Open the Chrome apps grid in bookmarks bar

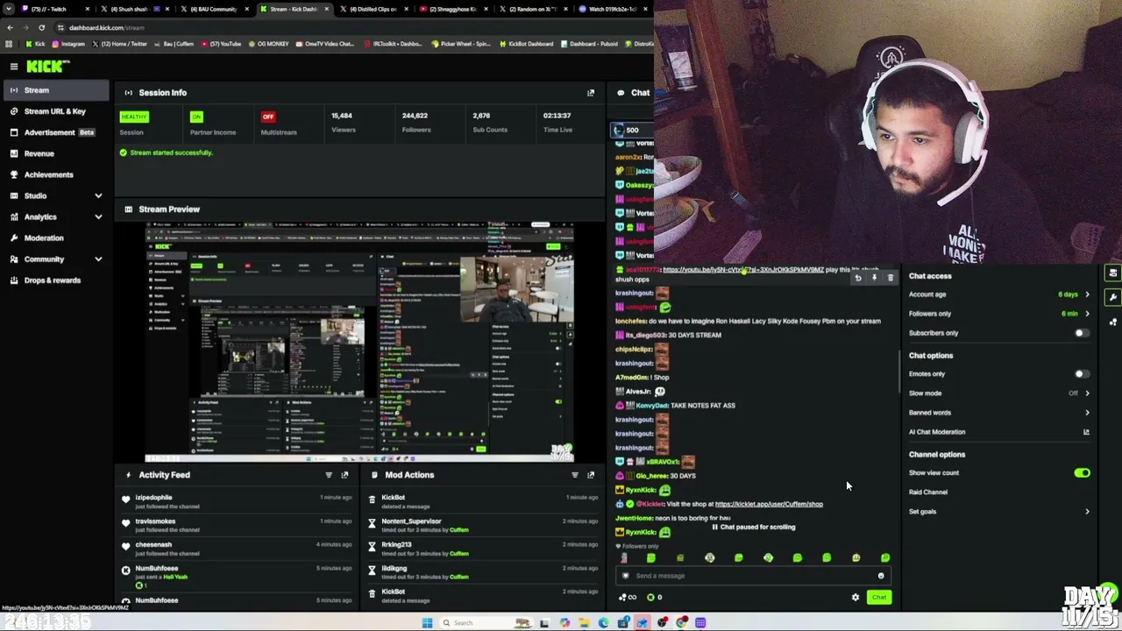click(x=9, y=44)
